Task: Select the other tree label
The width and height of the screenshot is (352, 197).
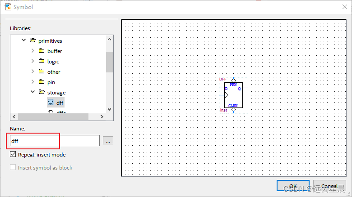Action: tap(54, 72)
